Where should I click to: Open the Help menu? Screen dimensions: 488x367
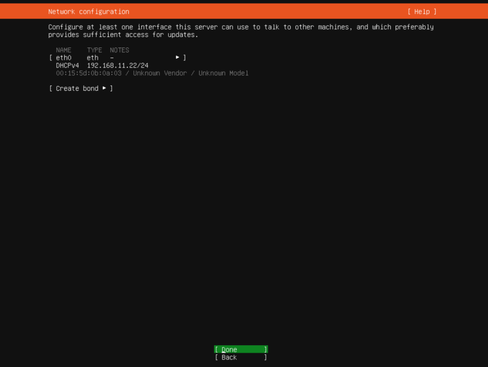coord(421,11)
